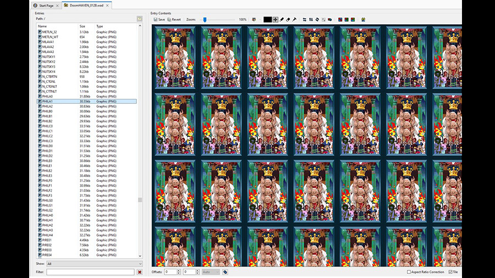Expand the palette chooser dropdown arrow
Screen dimensions: 495x278
coord(260,20)
